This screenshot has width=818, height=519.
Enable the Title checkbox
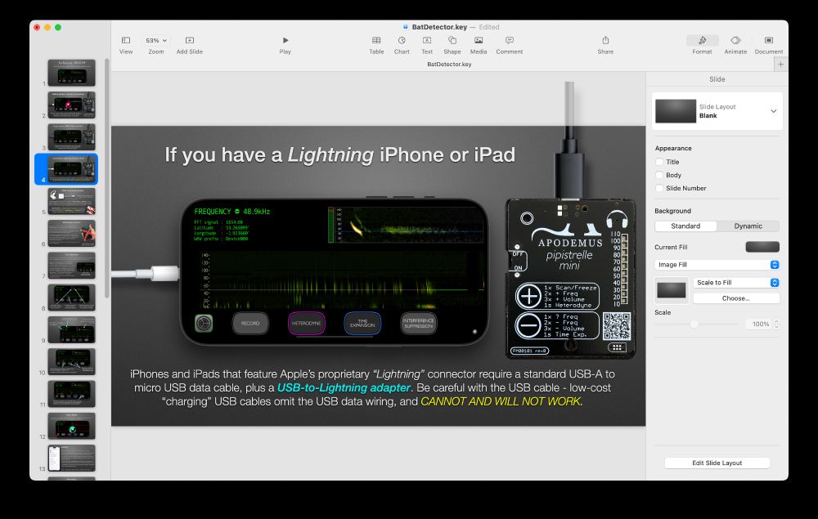659,162
